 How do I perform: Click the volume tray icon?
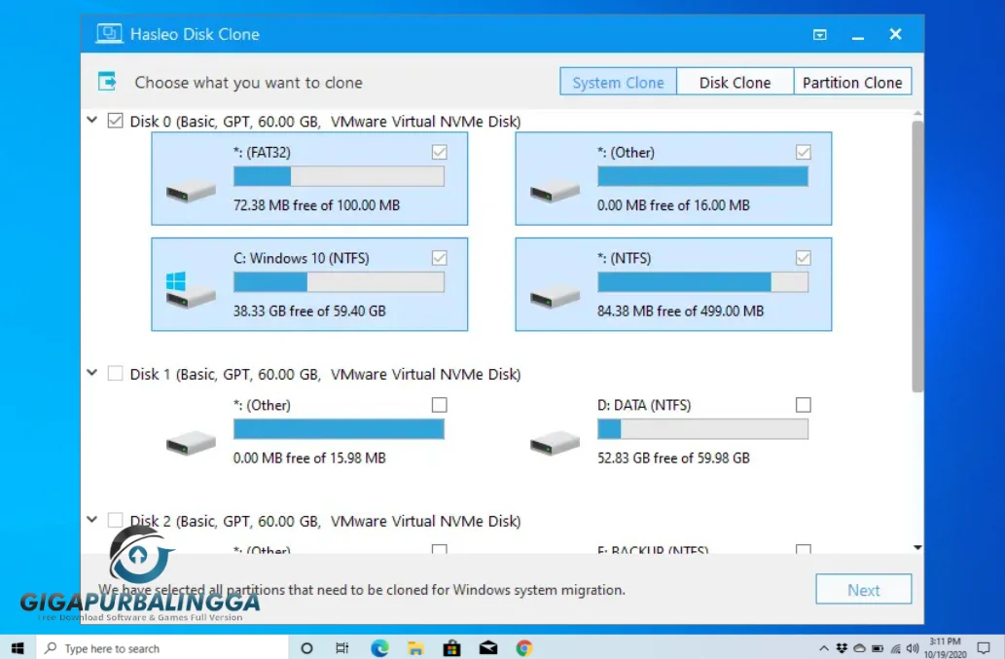pos(913,648)
